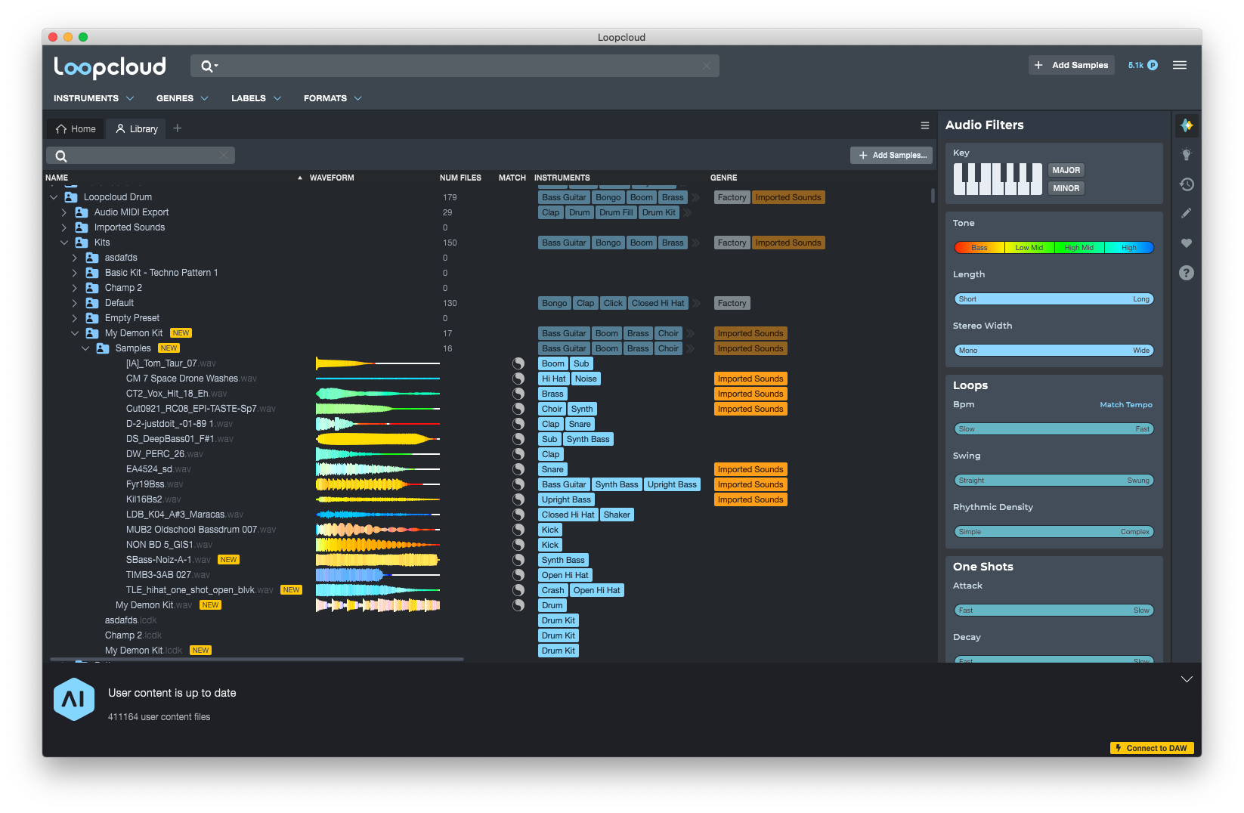Image resolution: width=1244 pixels, height=813 pixels.
Task: Click the library Add Samples... button
Action: coord(892,155)
